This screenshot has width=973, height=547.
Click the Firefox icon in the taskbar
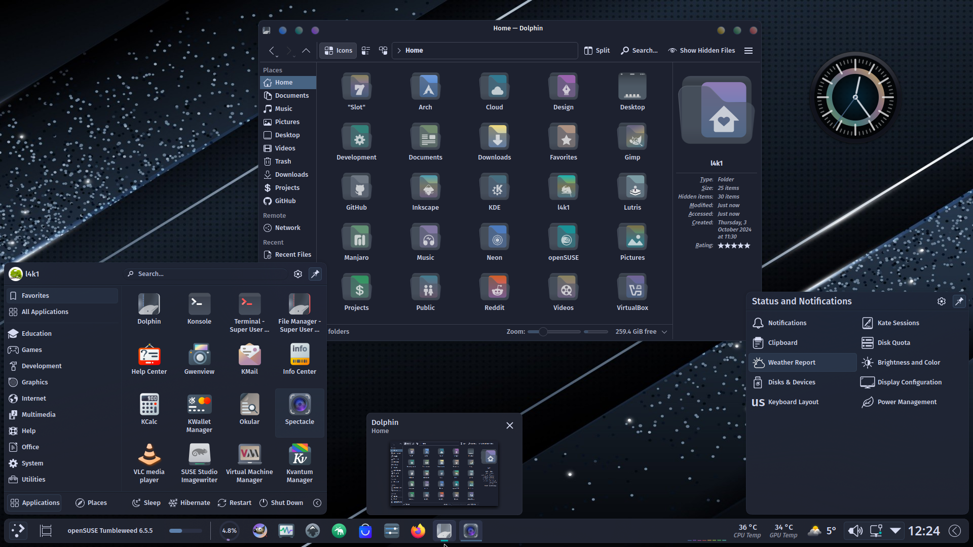tap(418, 531)
